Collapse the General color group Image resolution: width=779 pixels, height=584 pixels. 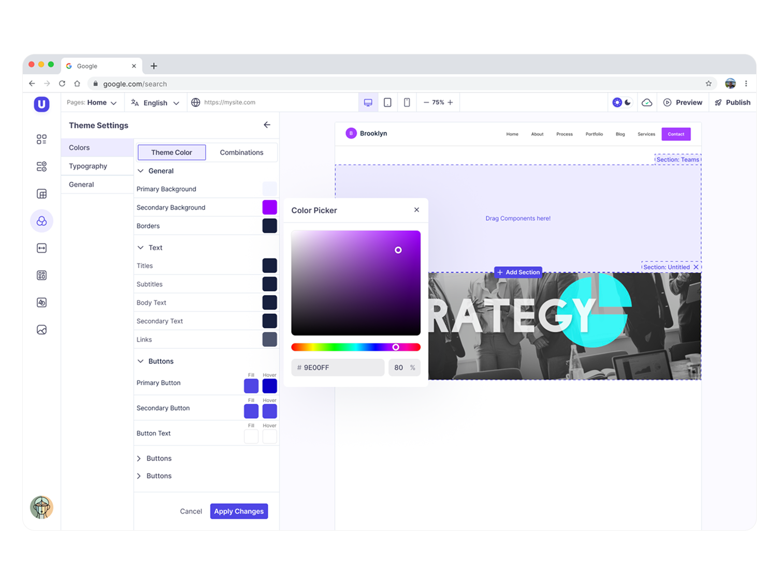(140, 171)
